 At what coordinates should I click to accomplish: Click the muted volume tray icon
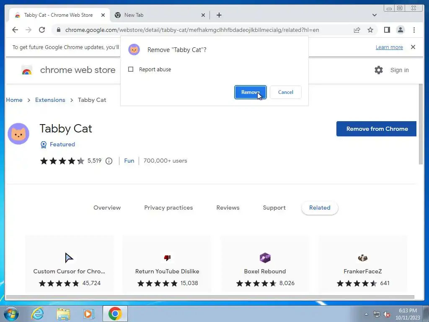[387, 314]
